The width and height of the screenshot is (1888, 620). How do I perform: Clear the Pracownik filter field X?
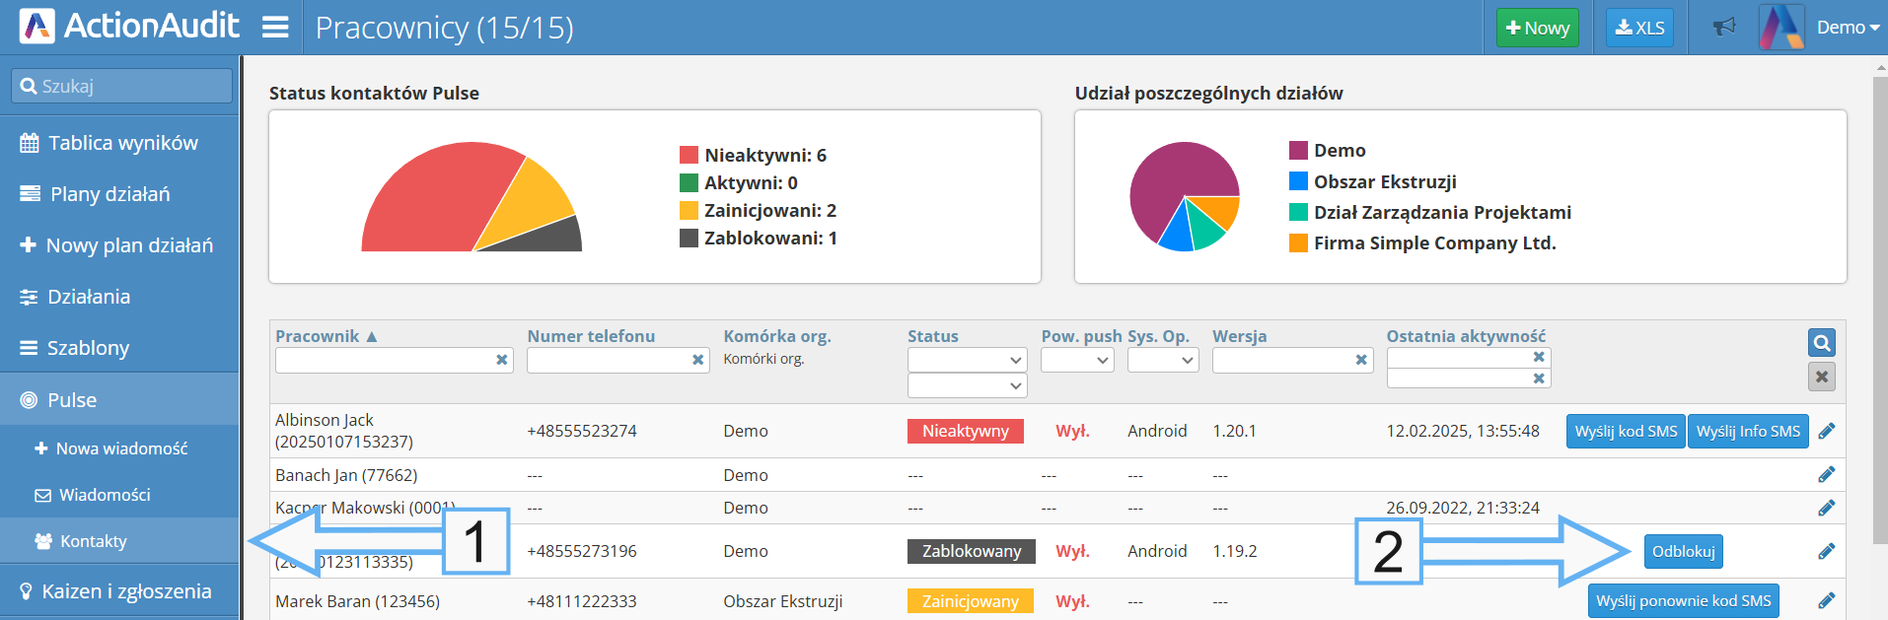tap(501, 361)
